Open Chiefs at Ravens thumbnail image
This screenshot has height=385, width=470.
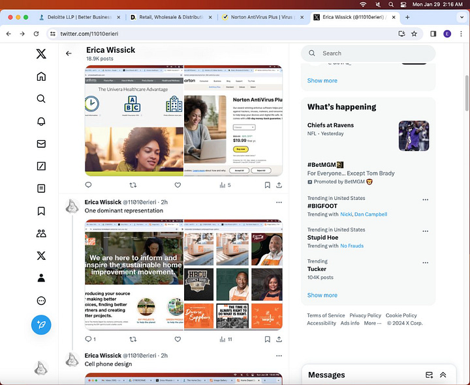point(414,135)
